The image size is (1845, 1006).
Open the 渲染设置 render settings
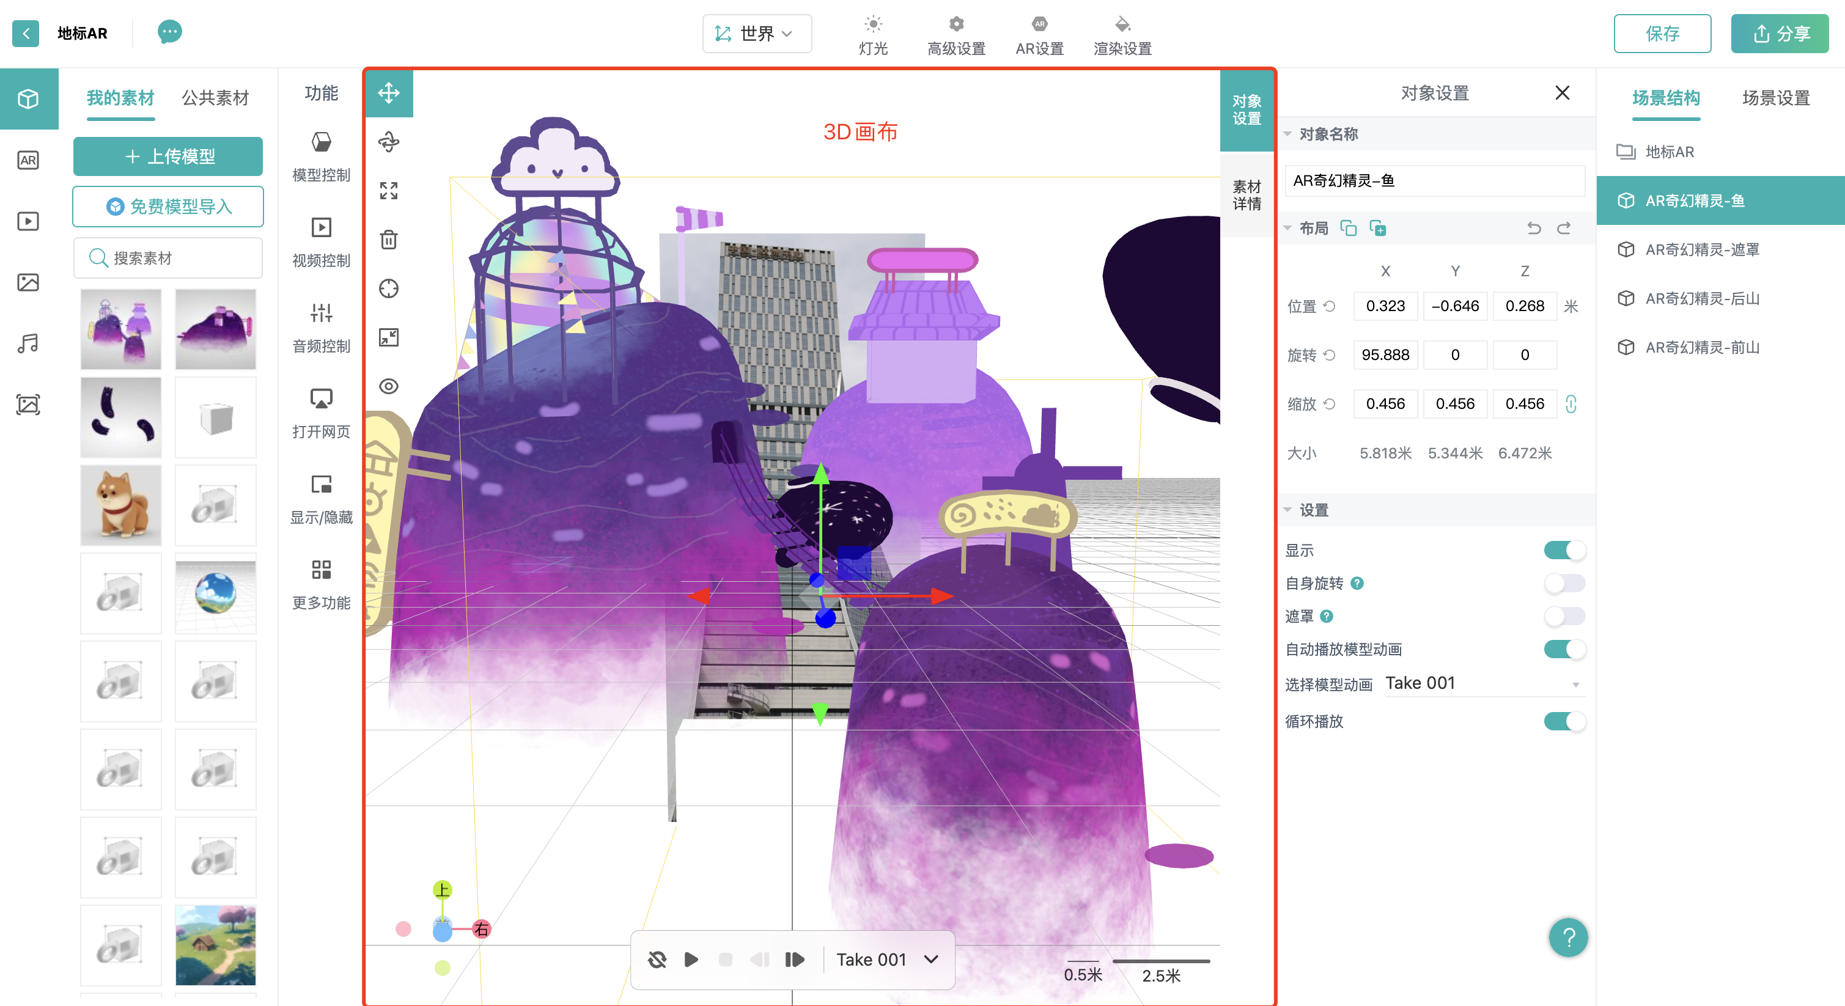(x=1122, y=35)
